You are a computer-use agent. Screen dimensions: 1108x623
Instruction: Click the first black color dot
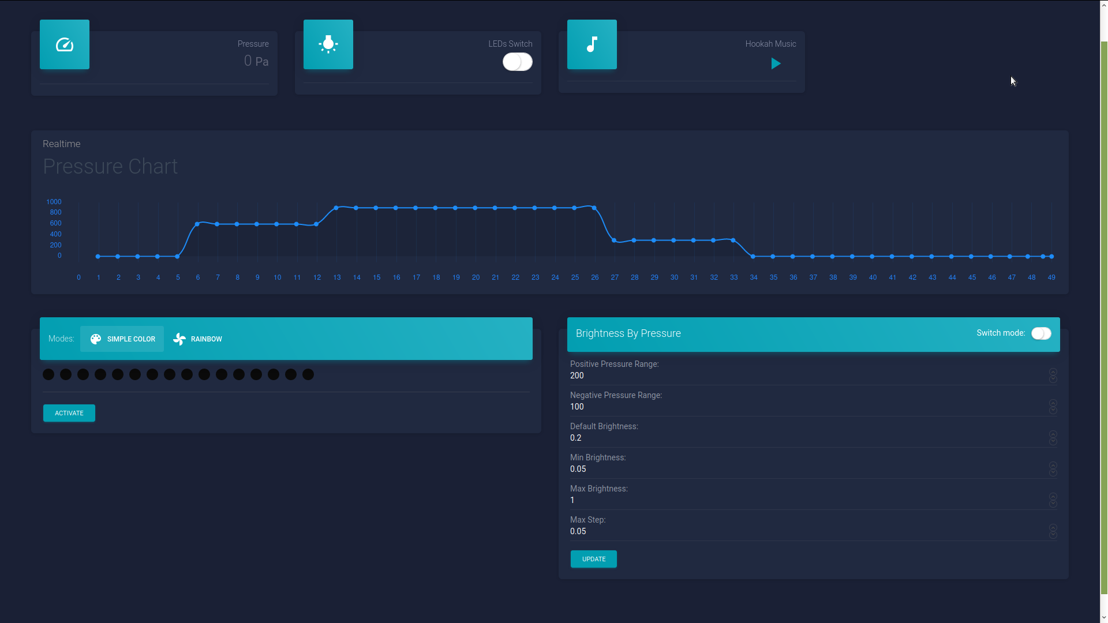pyautogui.click(x=48, y=374)
